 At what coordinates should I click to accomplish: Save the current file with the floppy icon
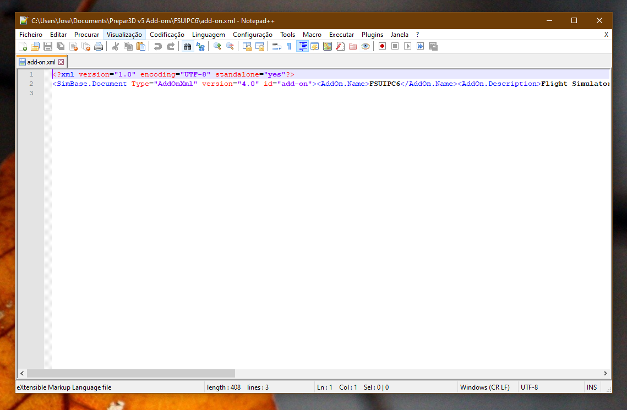48,46
